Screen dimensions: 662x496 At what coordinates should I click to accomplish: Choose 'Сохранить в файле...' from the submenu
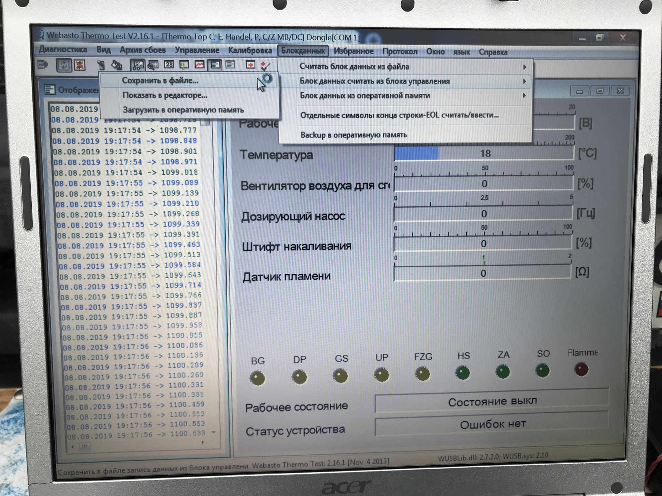click(189, 81)
